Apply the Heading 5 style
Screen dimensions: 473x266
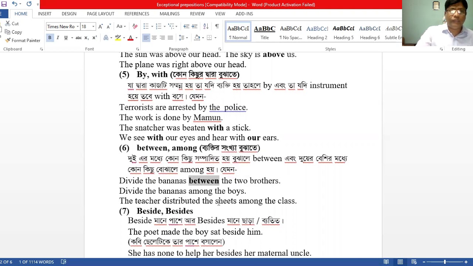343,32
